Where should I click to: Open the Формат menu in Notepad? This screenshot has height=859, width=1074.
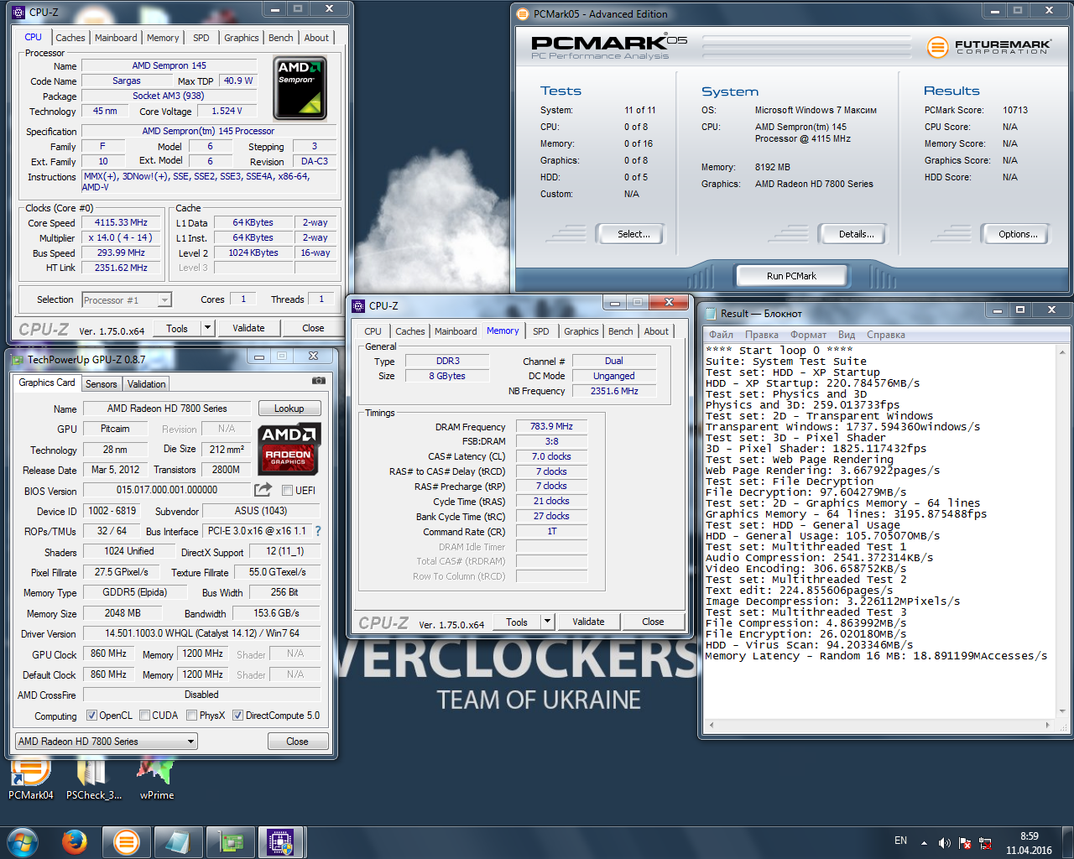(808, 335)
